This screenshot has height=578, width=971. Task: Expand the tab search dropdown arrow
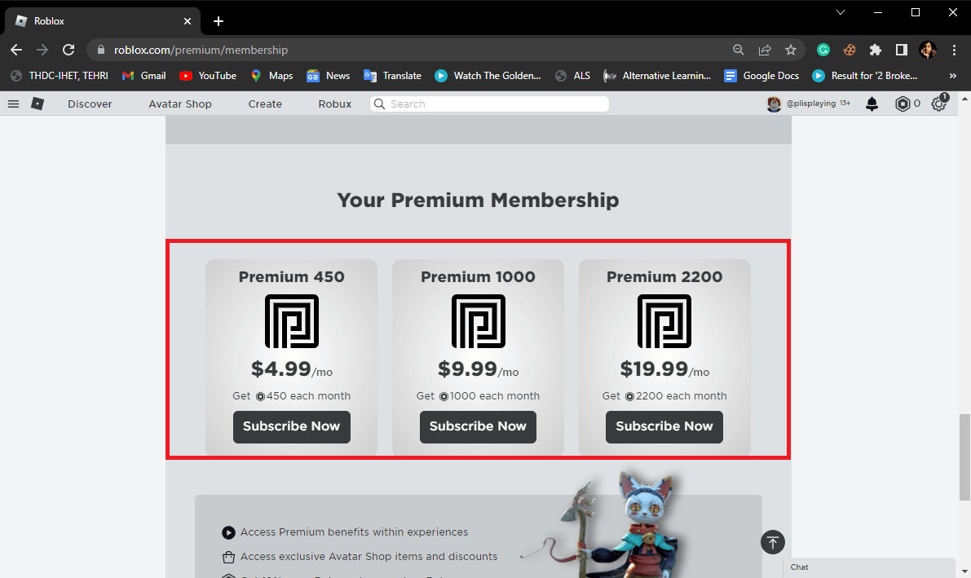coord(841,12)
